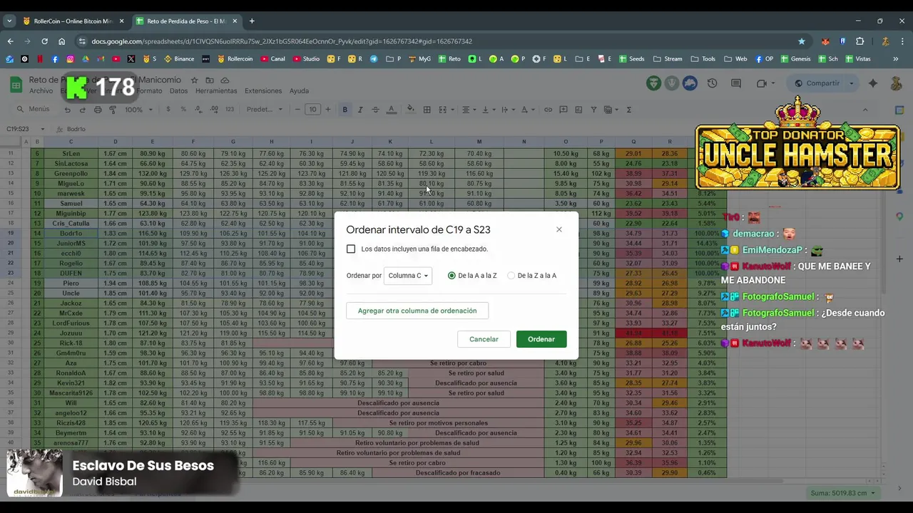
Task: Check 'Los datos incluyen una fila de encabezado'
Action: 351,249
